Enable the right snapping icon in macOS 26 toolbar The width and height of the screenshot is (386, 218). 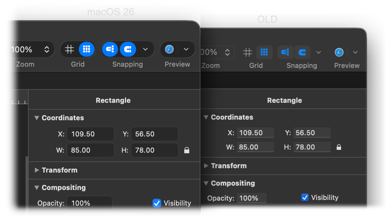[128, 49]
